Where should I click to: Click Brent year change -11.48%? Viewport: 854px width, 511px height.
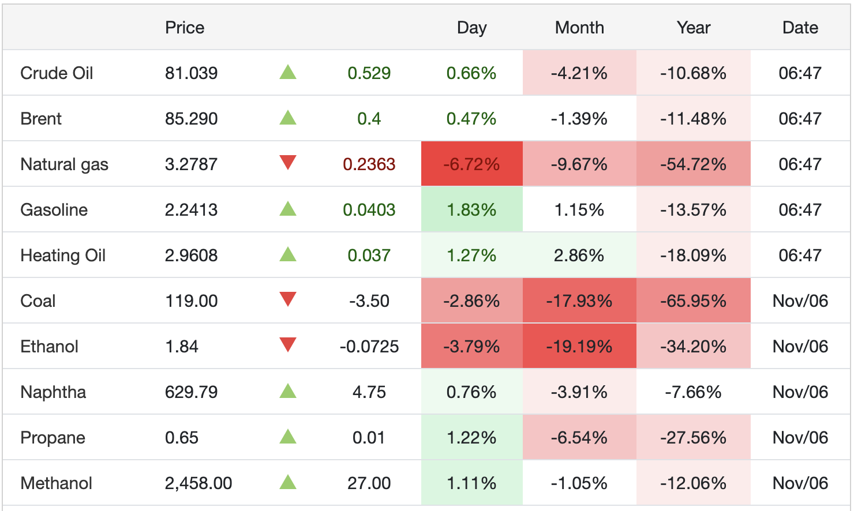(694, 119)
